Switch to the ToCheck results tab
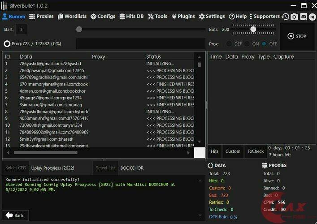 coord(256,151)
